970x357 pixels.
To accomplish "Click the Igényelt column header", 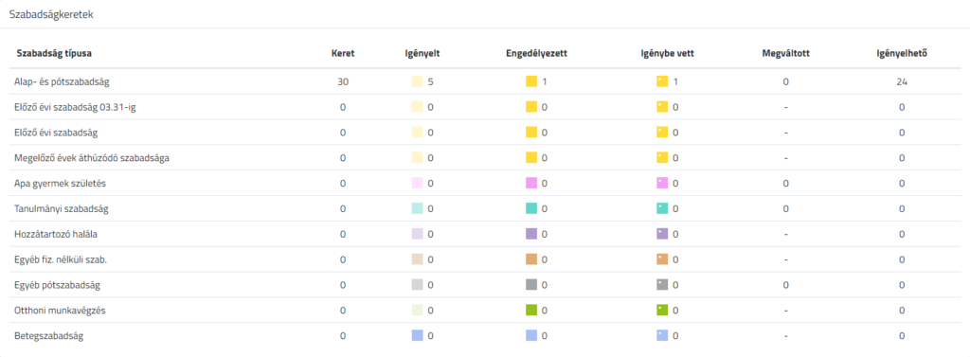I will 422,53.
